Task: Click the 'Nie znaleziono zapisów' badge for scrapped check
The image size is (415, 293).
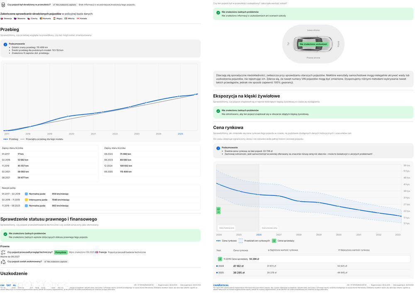Action: pyautogui.click(x=56, y=261)
